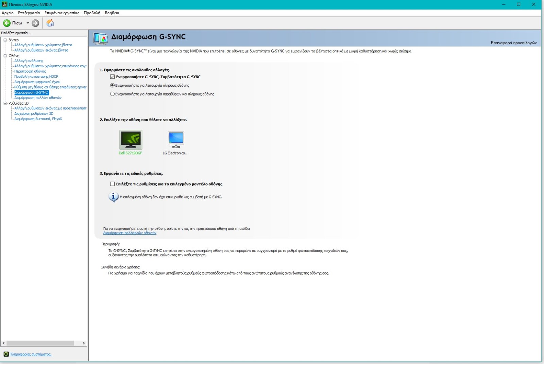Click NVIDIA icon beside Πληροφορίες συστήματος
The height and width of the screenshot is (371, 544).
coord(6,354)
